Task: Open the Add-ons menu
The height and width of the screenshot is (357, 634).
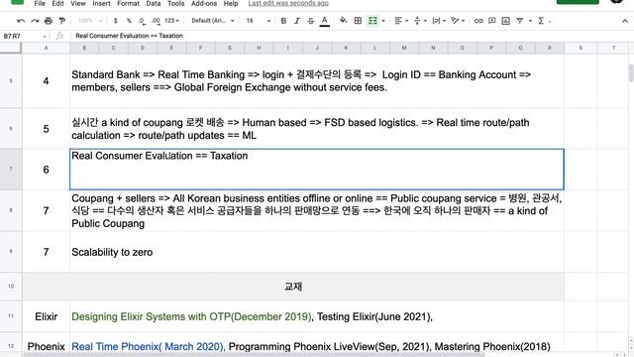Action: point(204,3)
